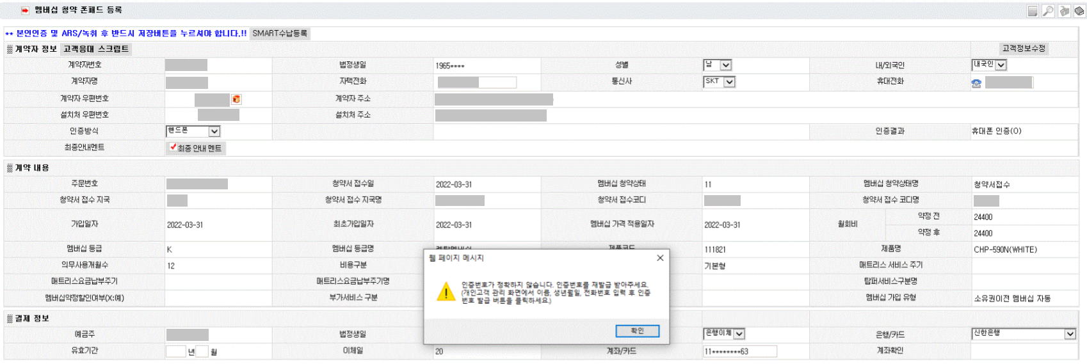The height and width of the screenshot is (364, 1087).
Task: Close the 웹 페이지 메시지 dialog
Action: pos(660,258)
